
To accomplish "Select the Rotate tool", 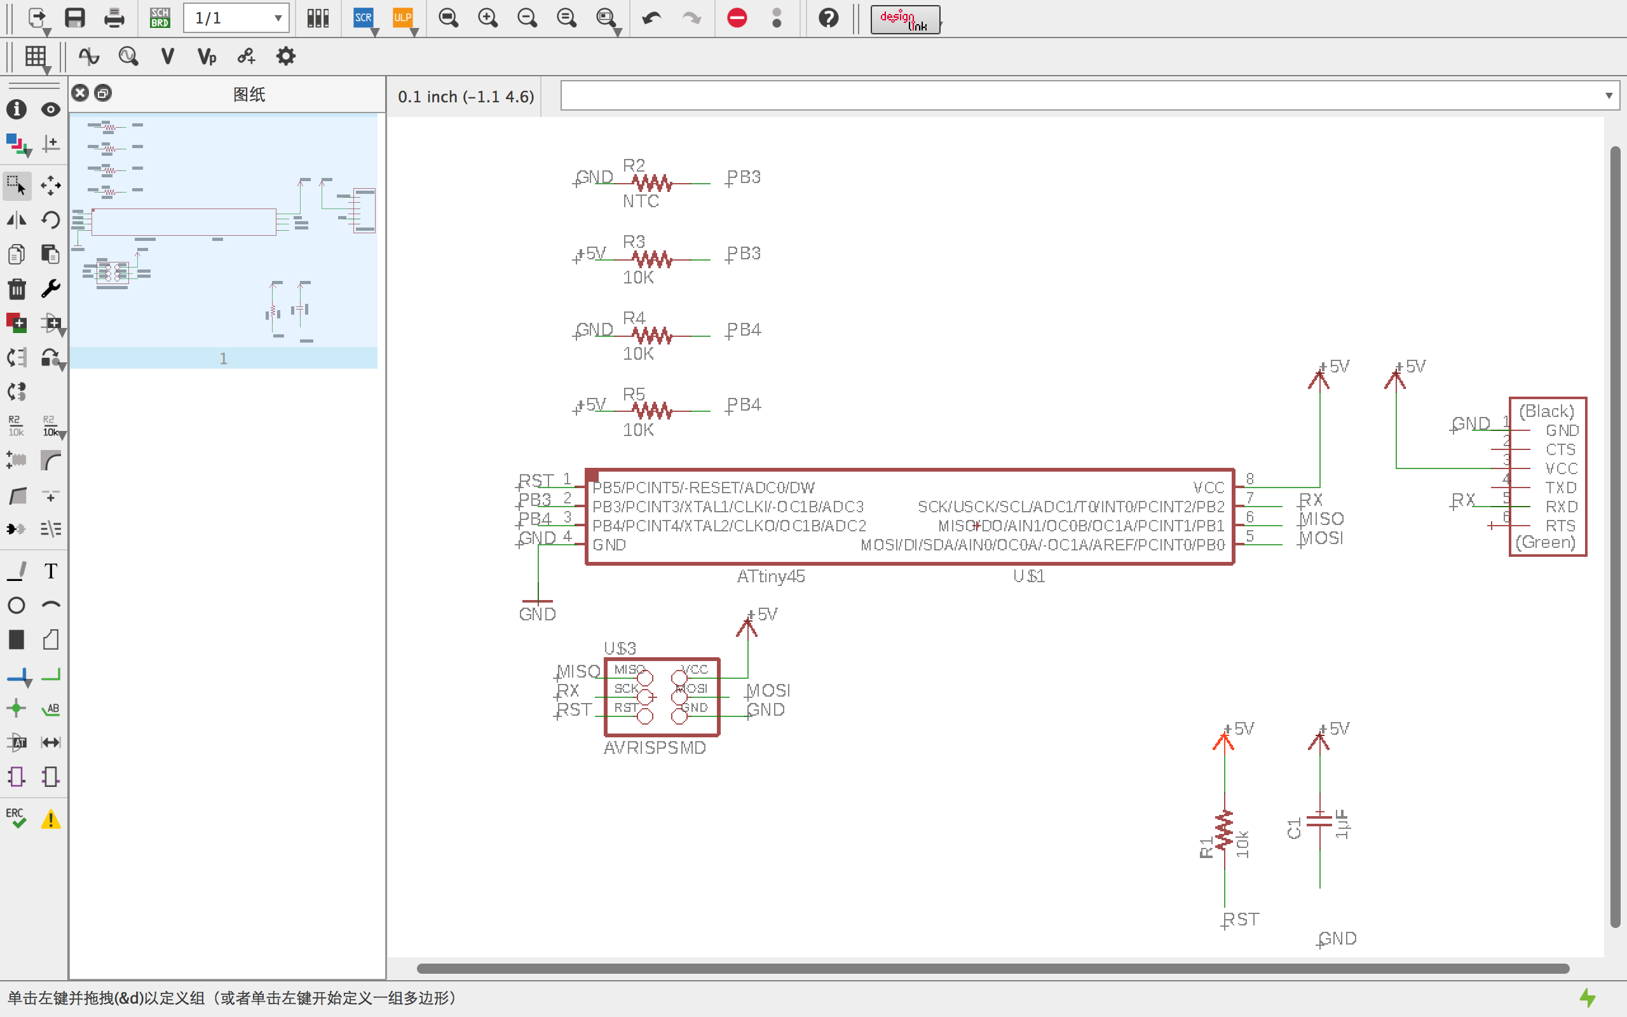I will tap(50, 220).
